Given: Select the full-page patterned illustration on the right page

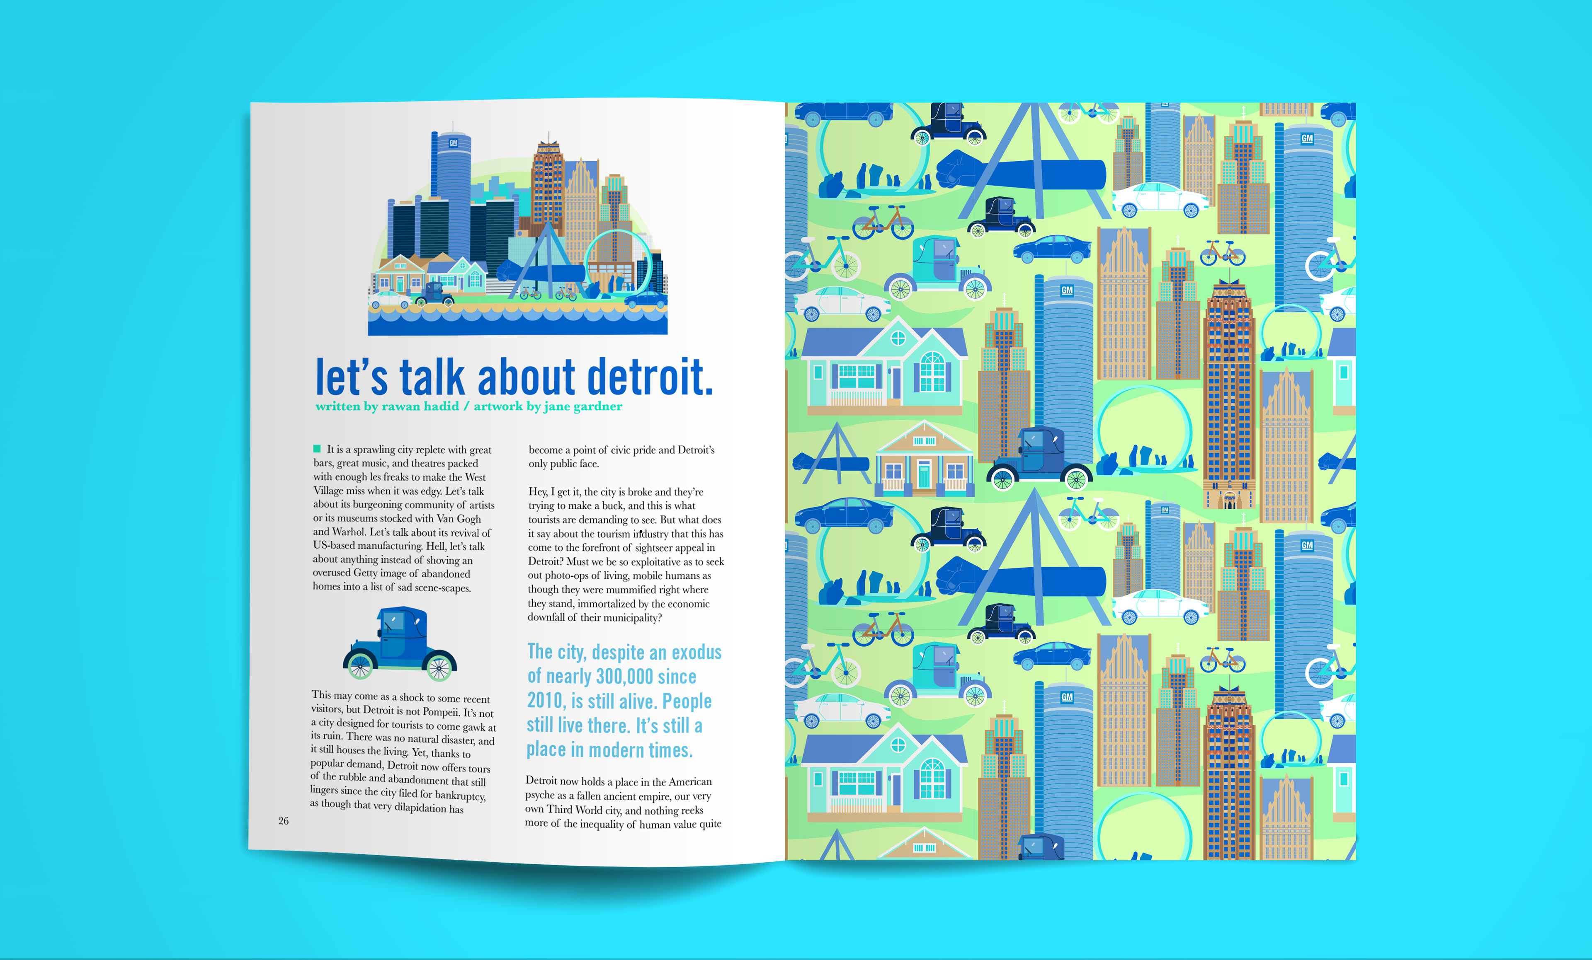Looking at the screenshot, I should (1070, 481).
